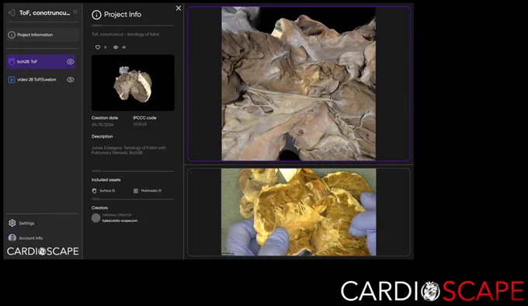Like the project with the heart icon
This screenshot has width=528, height=306.
(98, 47)
